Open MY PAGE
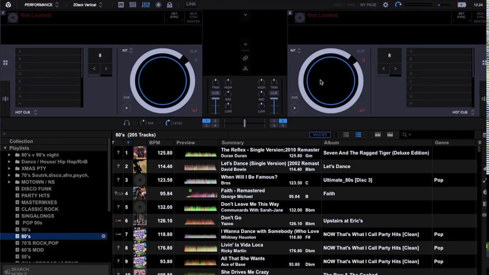 (x=368, y=5)
